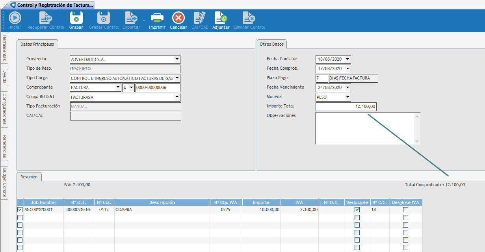This screenshot has width=485, height=252.
Task: Switch to the Budget Control side tab
Action: click(x=4, y=182)
